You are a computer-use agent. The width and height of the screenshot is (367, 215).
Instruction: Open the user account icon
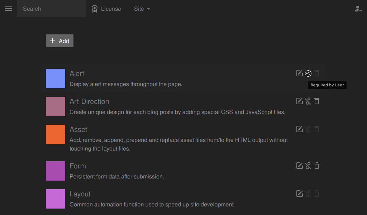pyautogui.click(x=358, y=9)
